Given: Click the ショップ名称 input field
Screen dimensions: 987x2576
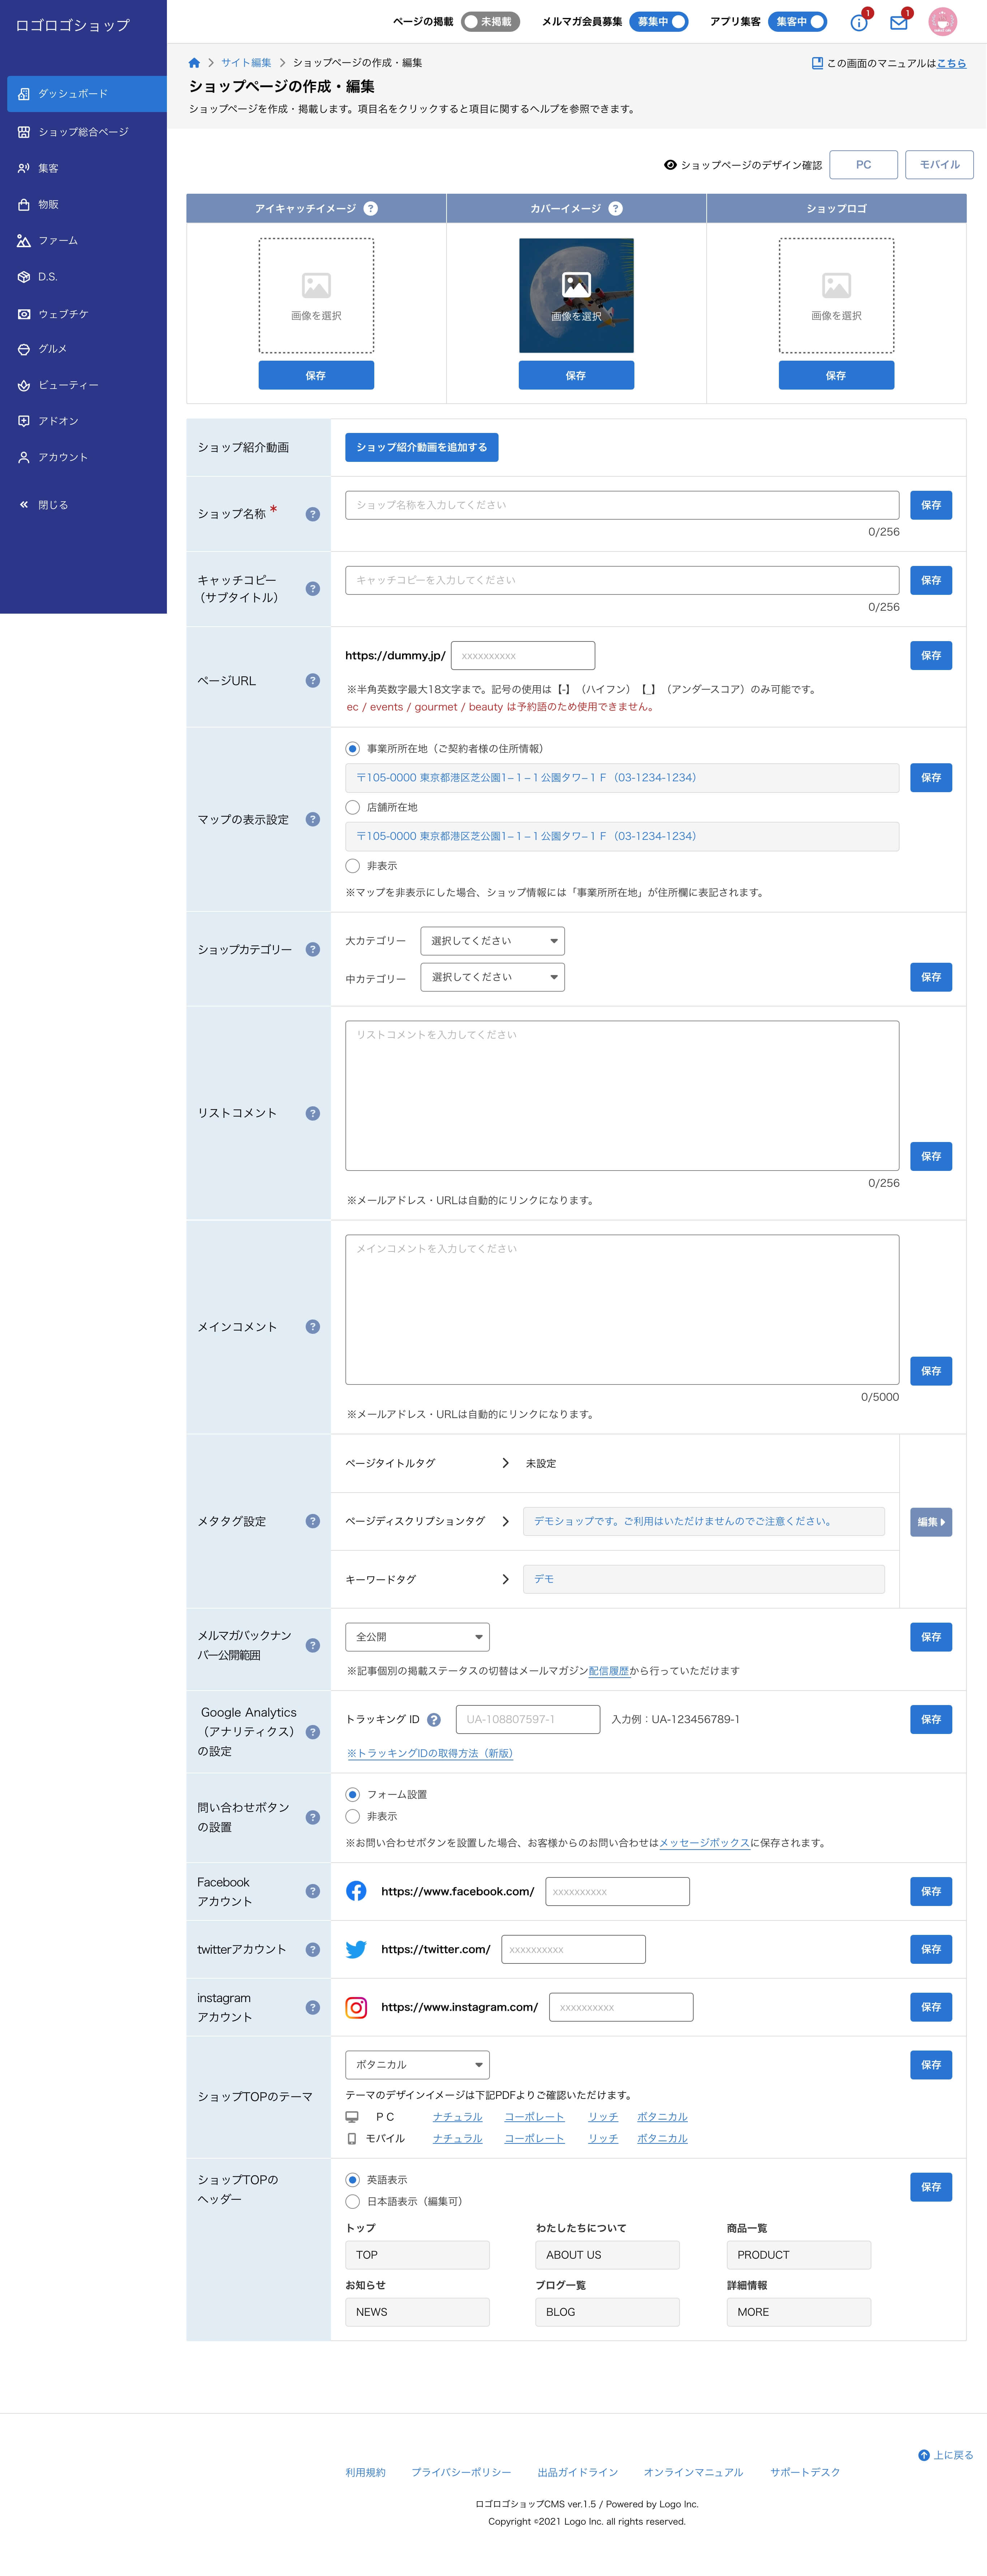Looking at the screenshot, I should (622, 505).
